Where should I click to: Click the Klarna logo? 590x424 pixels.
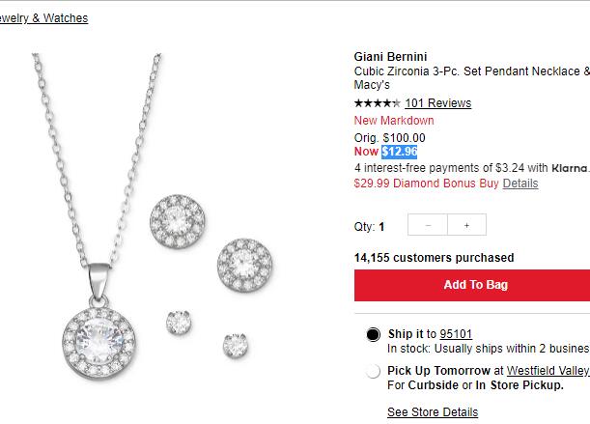(x=571, y=167)
